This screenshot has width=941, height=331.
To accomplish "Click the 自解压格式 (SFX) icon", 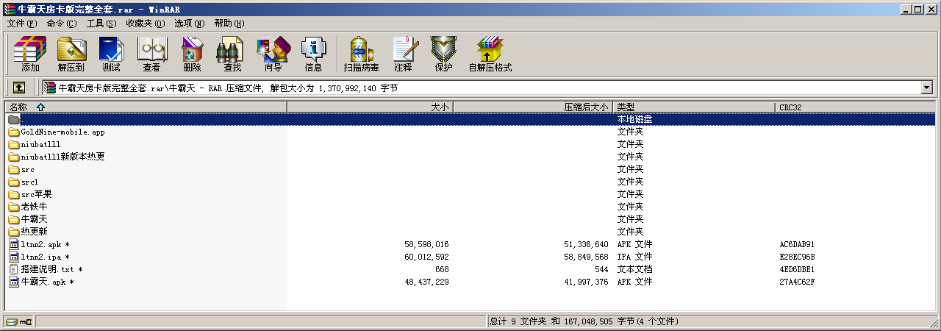I will click(x=490, y=54).
